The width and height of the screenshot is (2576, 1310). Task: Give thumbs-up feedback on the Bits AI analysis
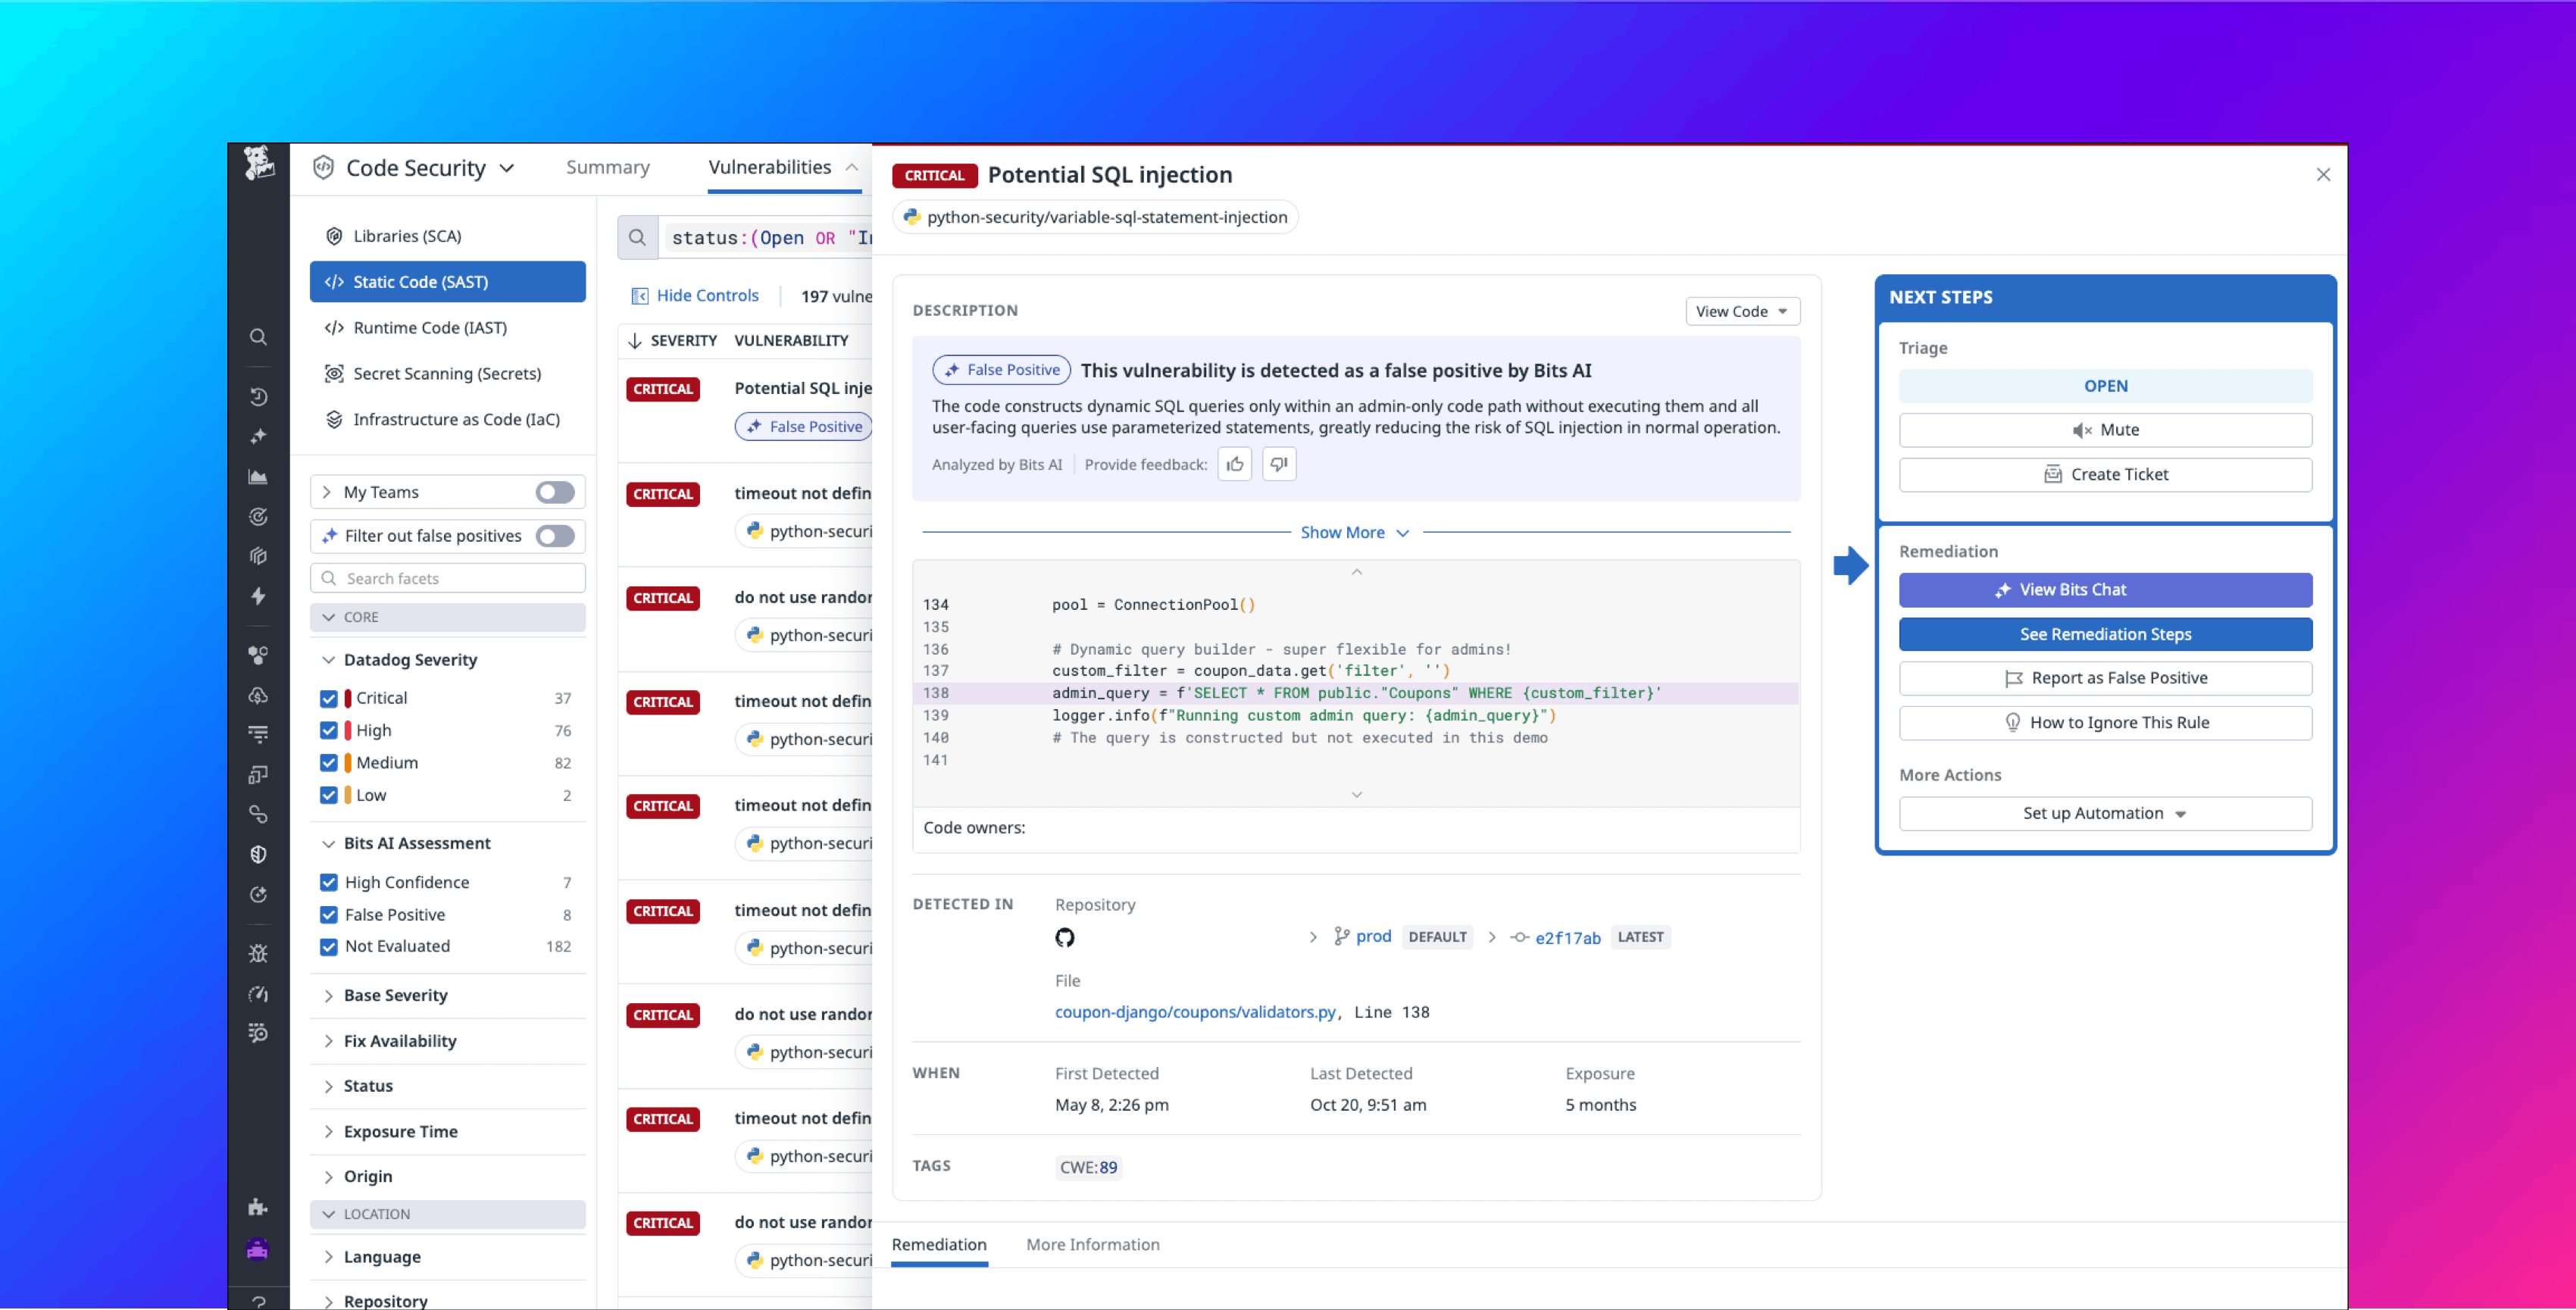click(x=1235, y=464)
